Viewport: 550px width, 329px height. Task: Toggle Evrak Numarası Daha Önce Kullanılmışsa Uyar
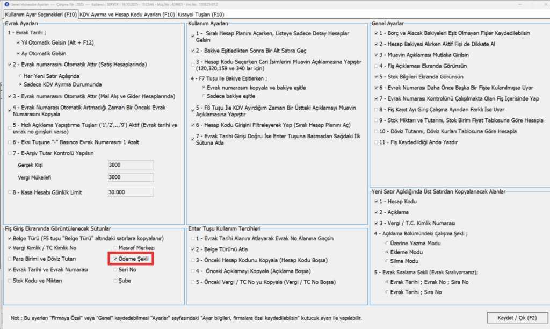point(376,88)
